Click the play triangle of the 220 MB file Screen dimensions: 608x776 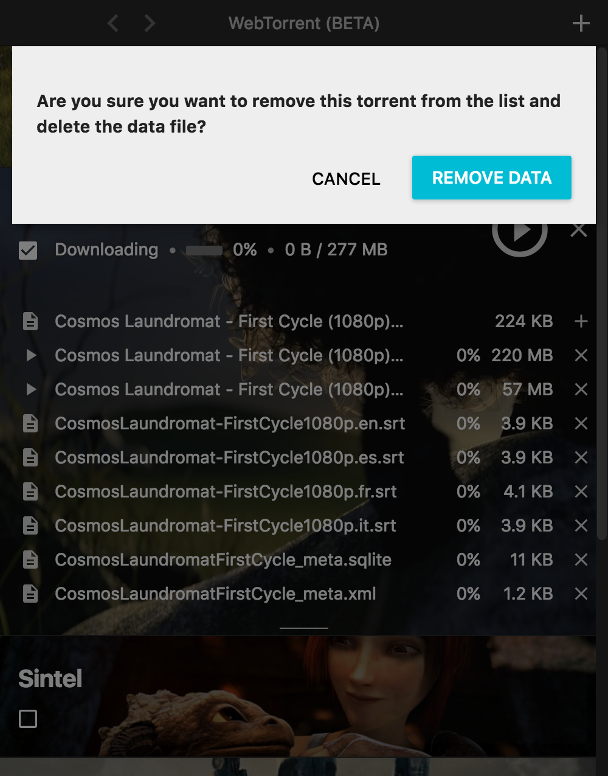31,355
